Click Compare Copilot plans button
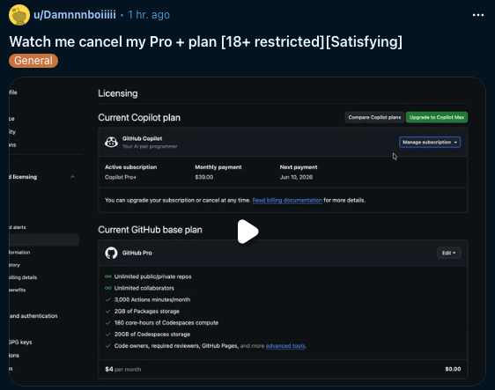This screenshot has height=390, width=495. (374, 117)
